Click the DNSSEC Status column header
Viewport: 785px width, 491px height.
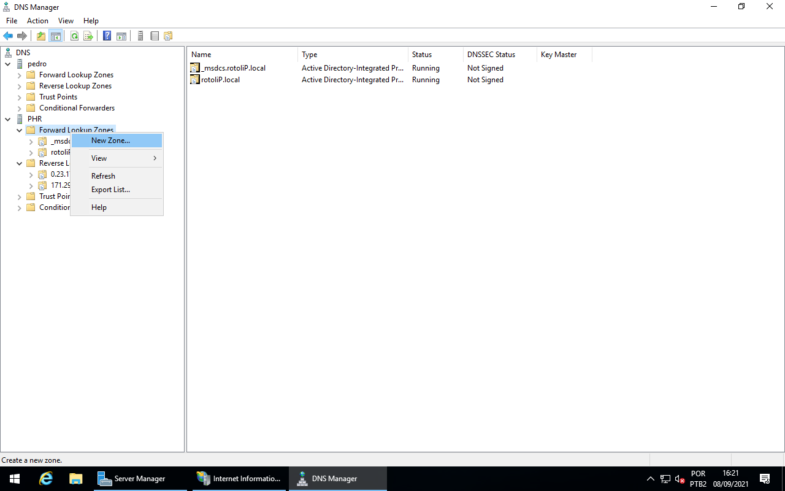pos(499,55)
